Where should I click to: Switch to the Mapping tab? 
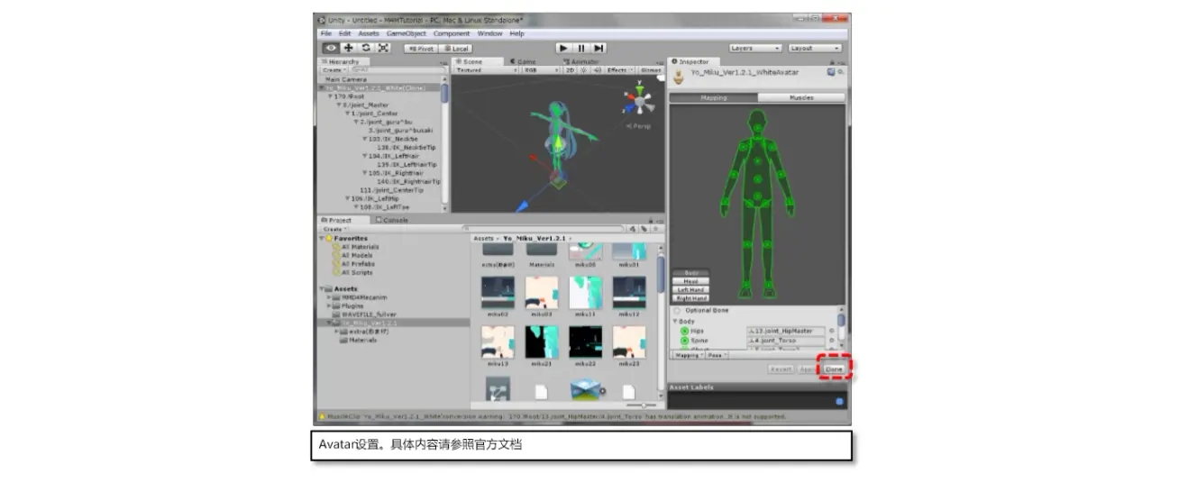click(x=714, y=97)
